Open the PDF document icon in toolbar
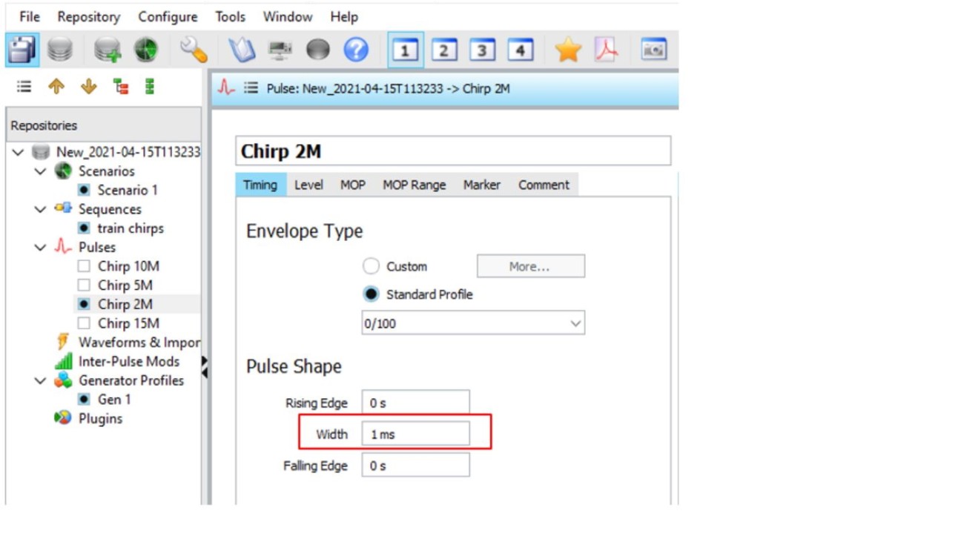Viewport: 964px width, 542px height. coord(607,50)
